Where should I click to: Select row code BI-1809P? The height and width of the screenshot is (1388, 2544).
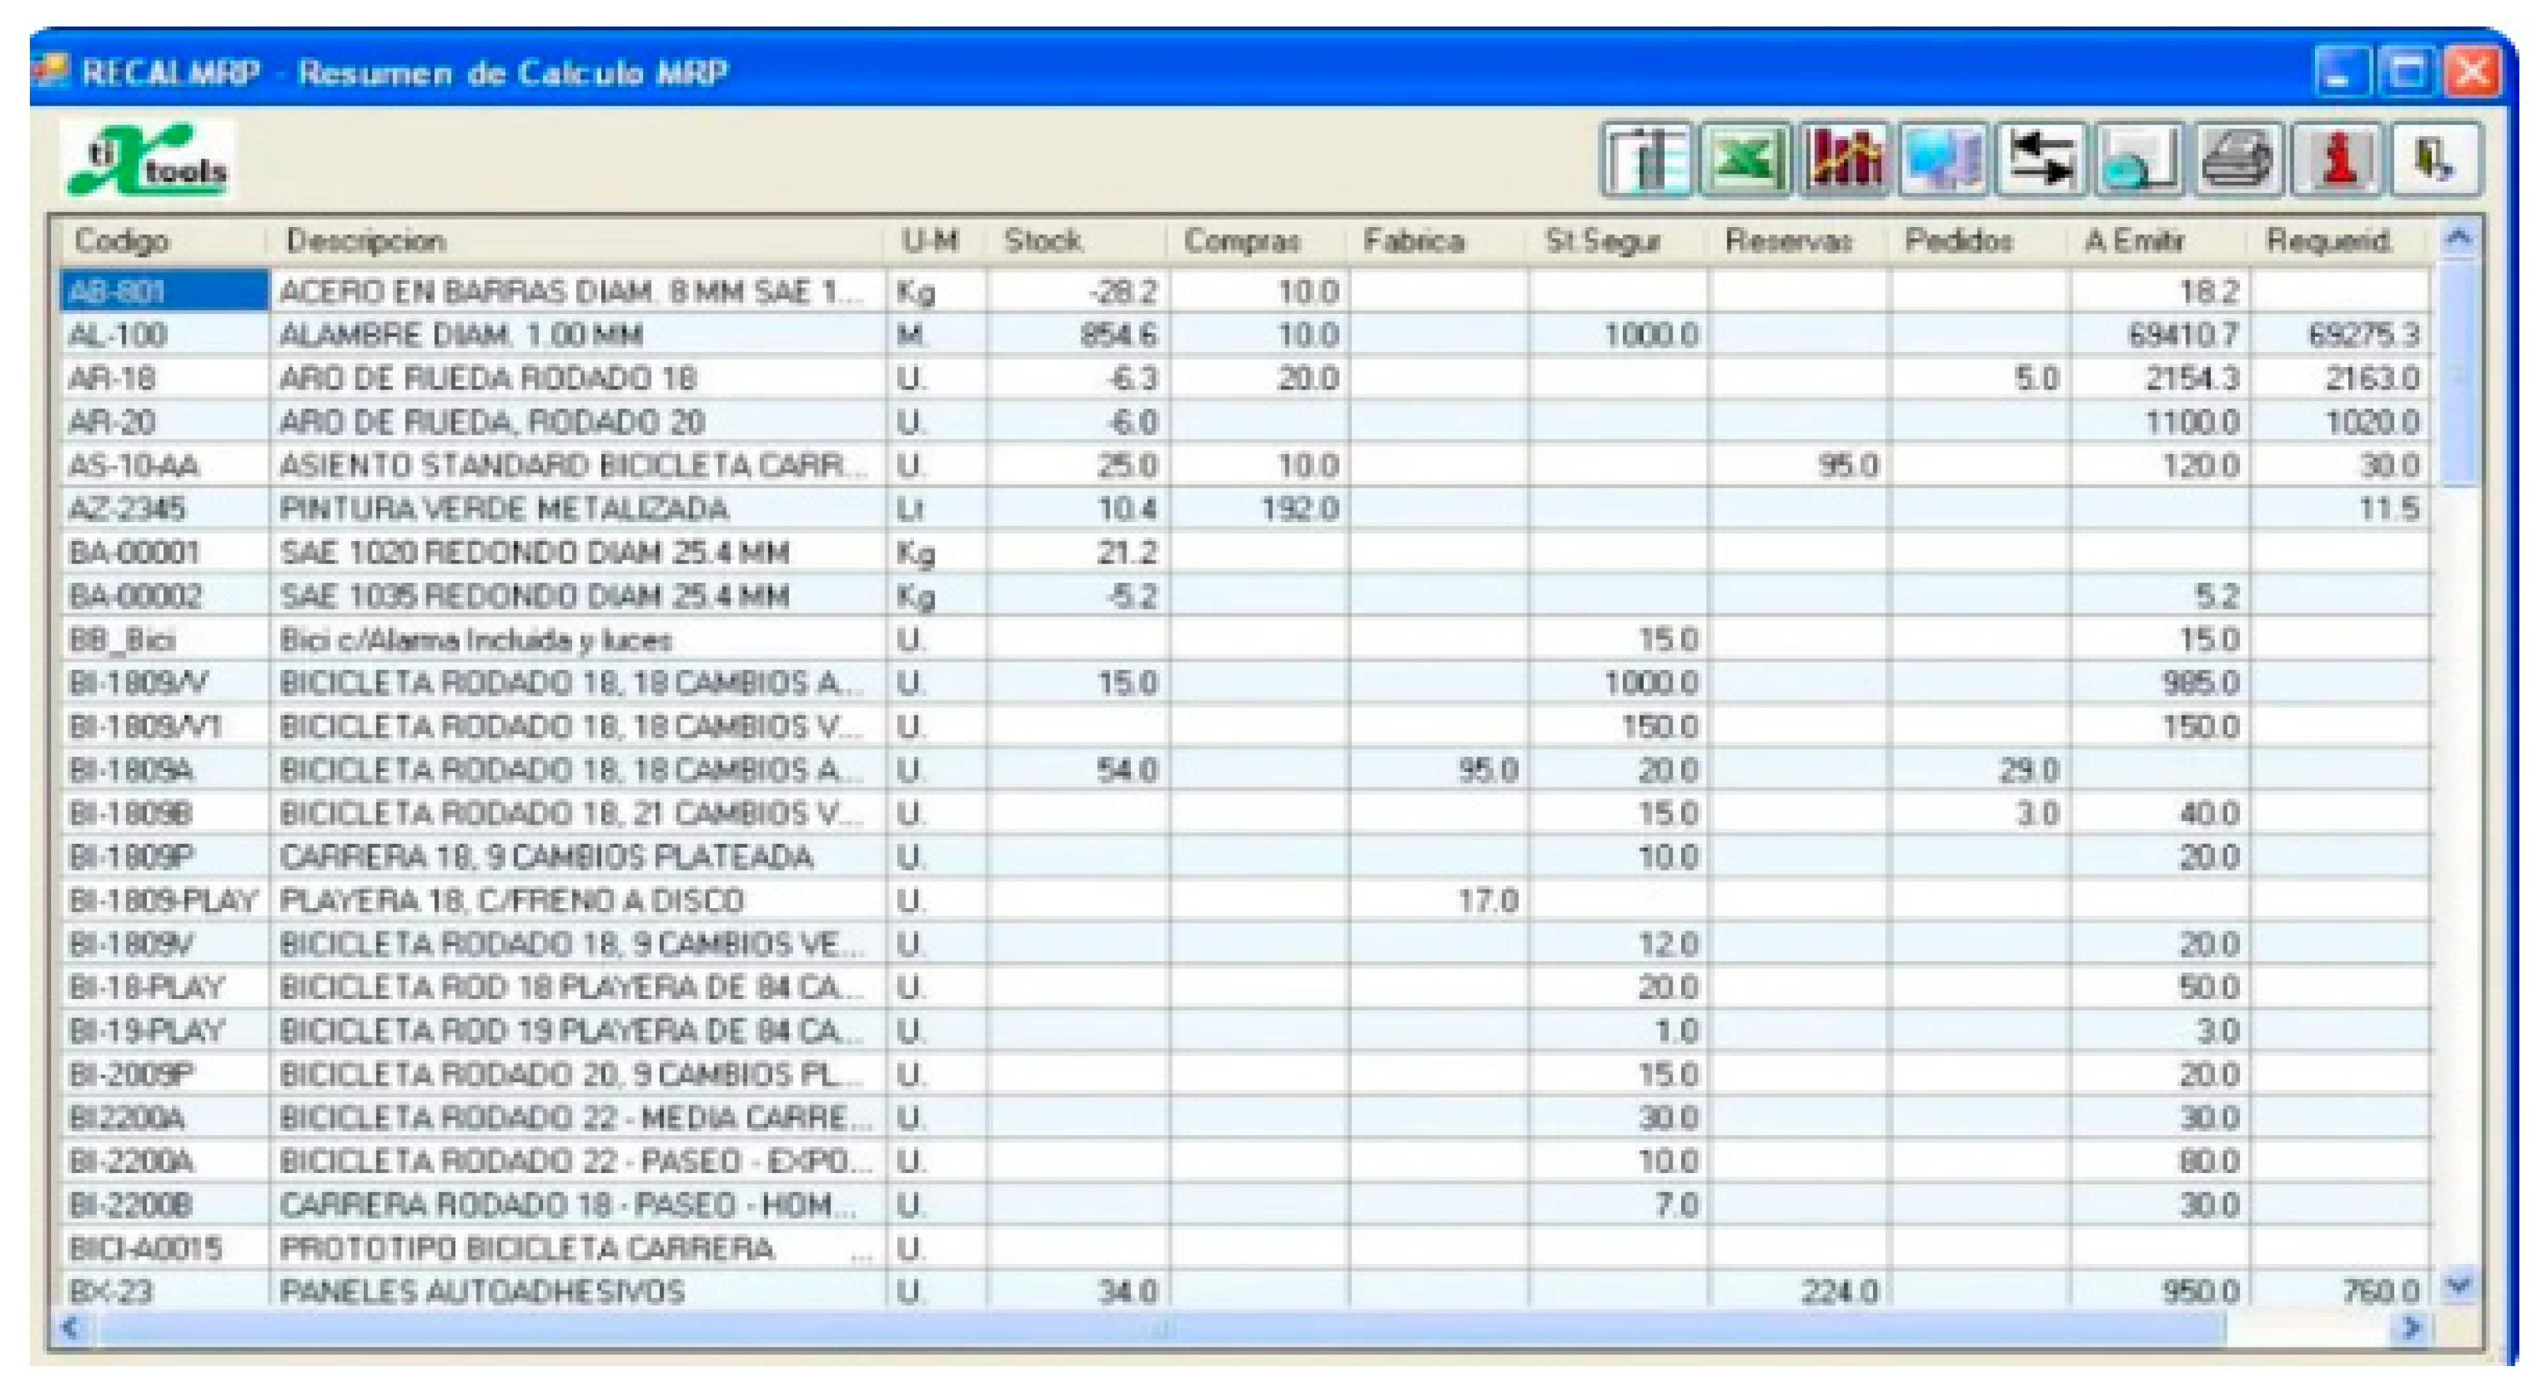[x=165, y=856]
